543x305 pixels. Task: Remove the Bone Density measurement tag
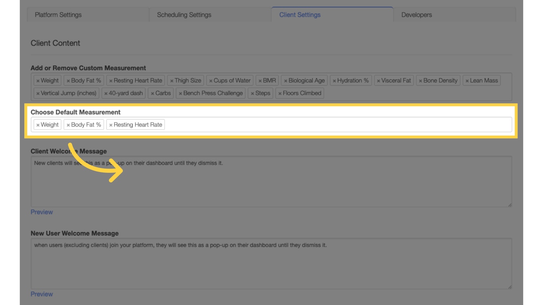tap(421, 81)
